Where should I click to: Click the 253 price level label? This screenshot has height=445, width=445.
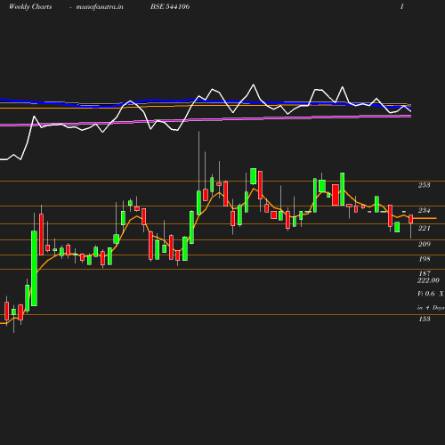[424, 185]
